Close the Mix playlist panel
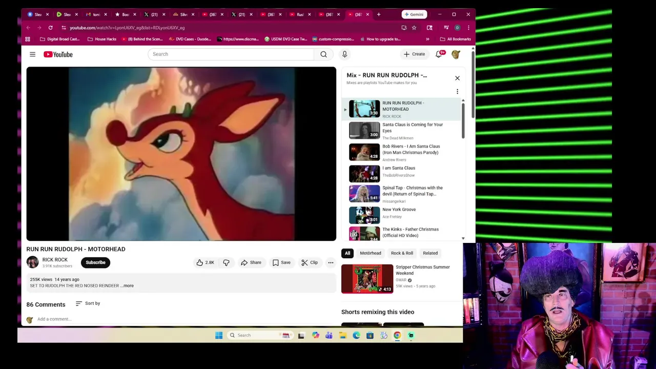 [457, 78]
